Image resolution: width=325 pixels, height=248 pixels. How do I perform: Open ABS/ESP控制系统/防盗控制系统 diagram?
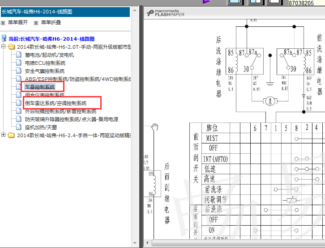click(x=78, y=79)
